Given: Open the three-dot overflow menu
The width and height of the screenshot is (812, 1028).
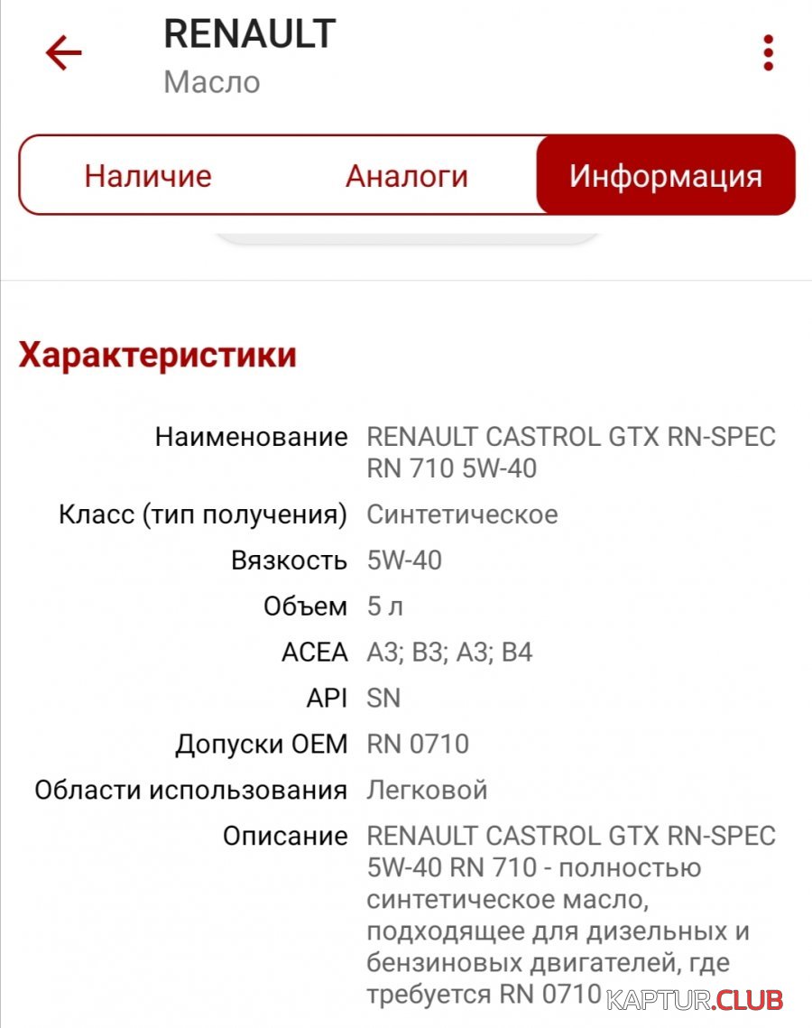Looking at the screenshot, I should 768,52.
